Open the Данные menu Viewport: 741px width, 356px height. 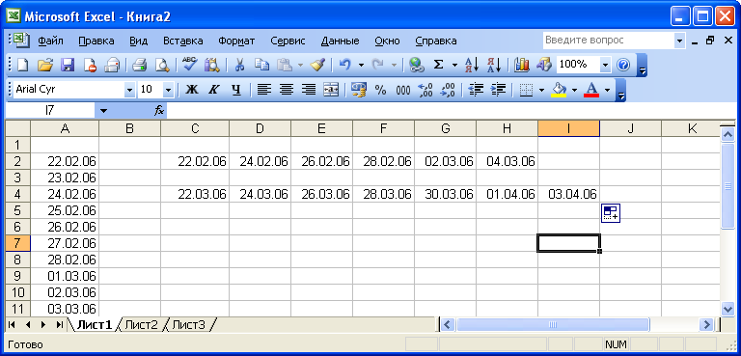340,41
